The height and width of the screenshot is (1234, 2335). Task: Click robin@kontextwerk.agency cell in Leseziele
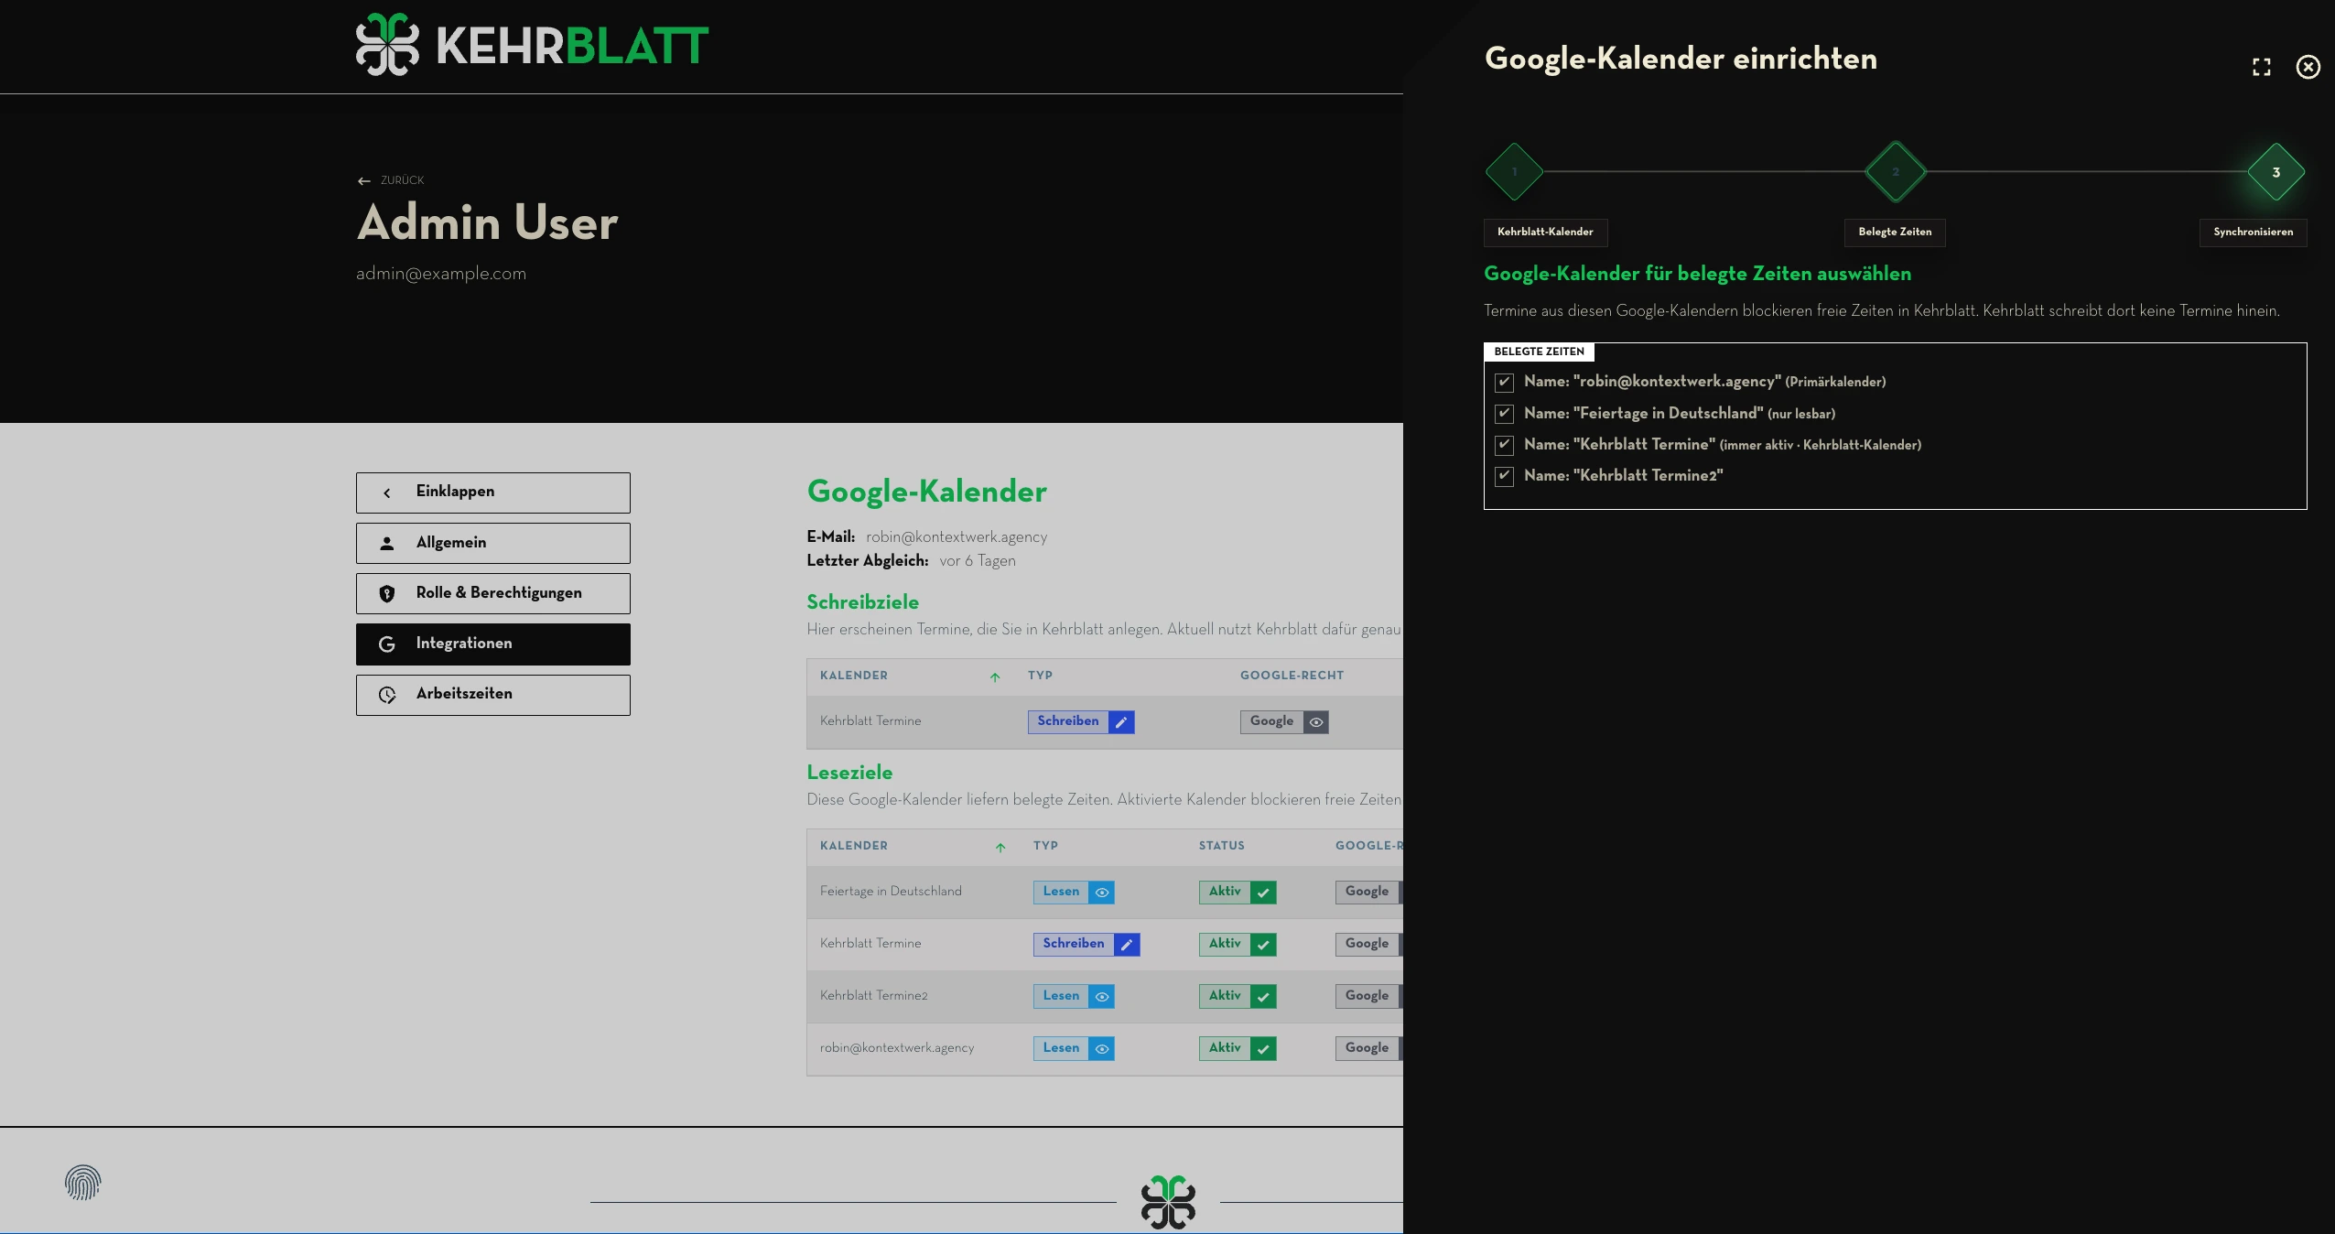coord(897,1048)
